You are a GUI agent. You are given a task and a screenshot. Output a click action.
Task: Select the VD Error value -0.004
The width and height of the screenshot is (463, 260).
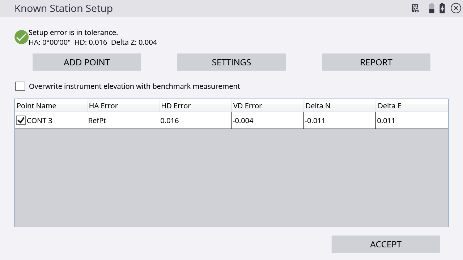pos(268,120)
